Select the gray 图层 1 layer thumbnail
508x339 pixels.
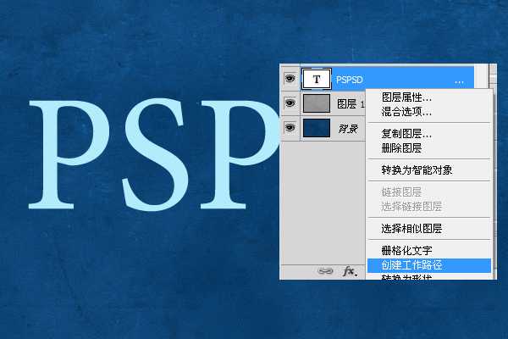click(x=317, y=103)
